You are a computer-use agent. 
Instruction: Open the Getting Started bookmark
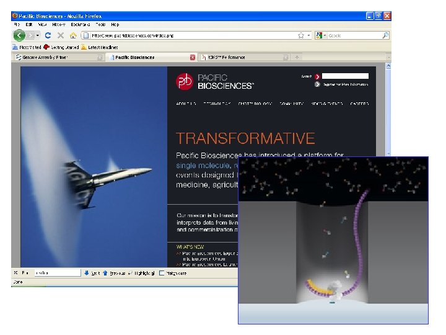tap(61, 47)
